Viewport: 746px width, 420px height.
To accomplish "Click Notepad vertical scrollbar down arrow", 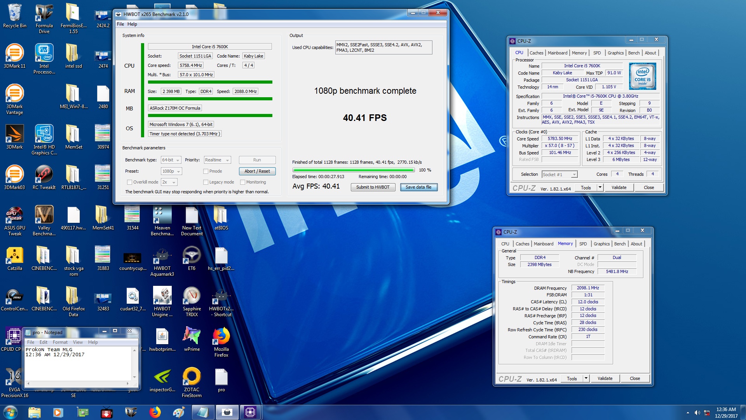I will pos(134,377).
